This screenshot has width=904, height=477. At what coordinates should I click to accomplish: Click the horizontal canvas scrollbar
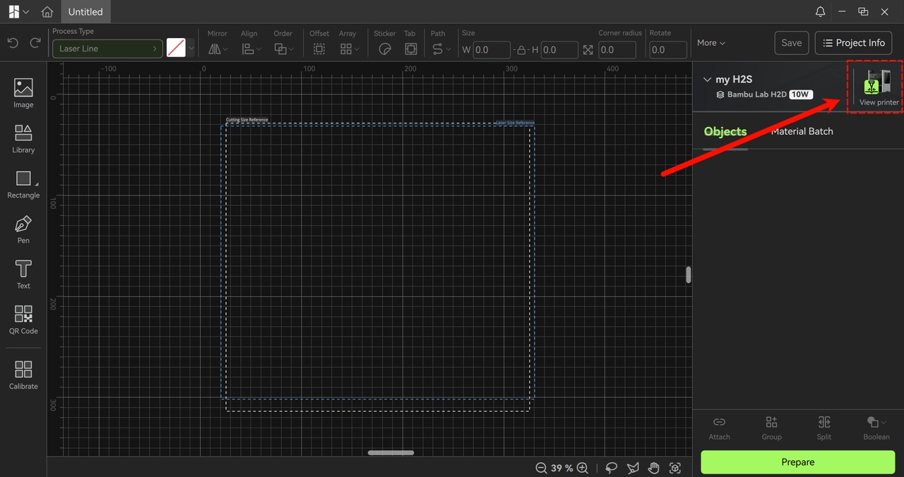point(391,452)
